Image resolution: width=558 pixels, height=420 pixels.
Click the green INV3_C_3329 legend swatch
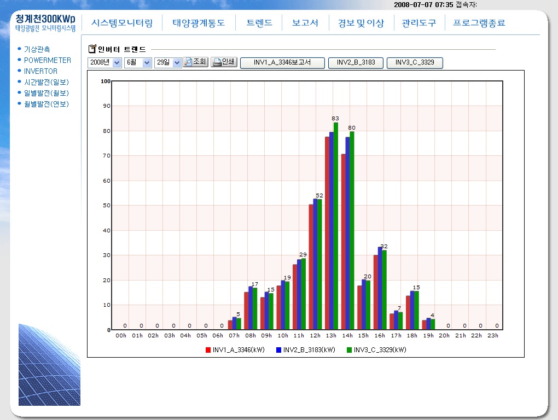click(x=349, y=350)
